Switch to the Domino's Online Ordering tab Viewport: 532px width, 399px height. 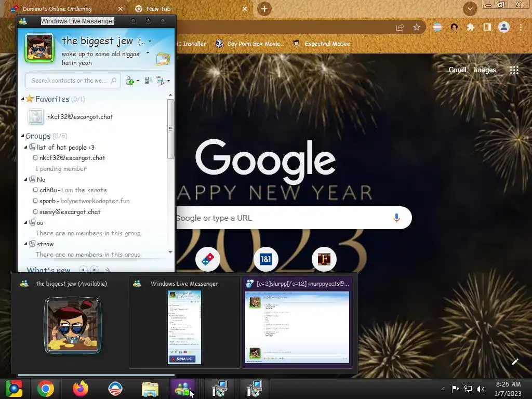(x=58, y=9)
